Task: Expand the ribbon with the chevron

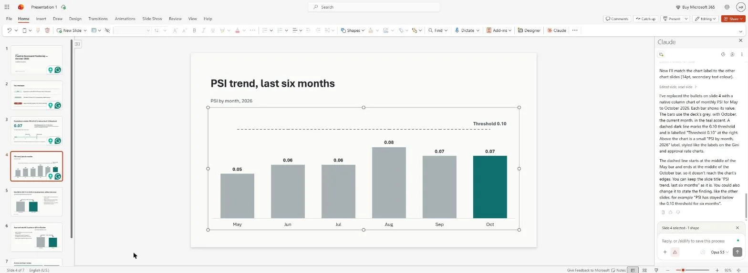Action: pyautogui.click(x=741, y=31)
